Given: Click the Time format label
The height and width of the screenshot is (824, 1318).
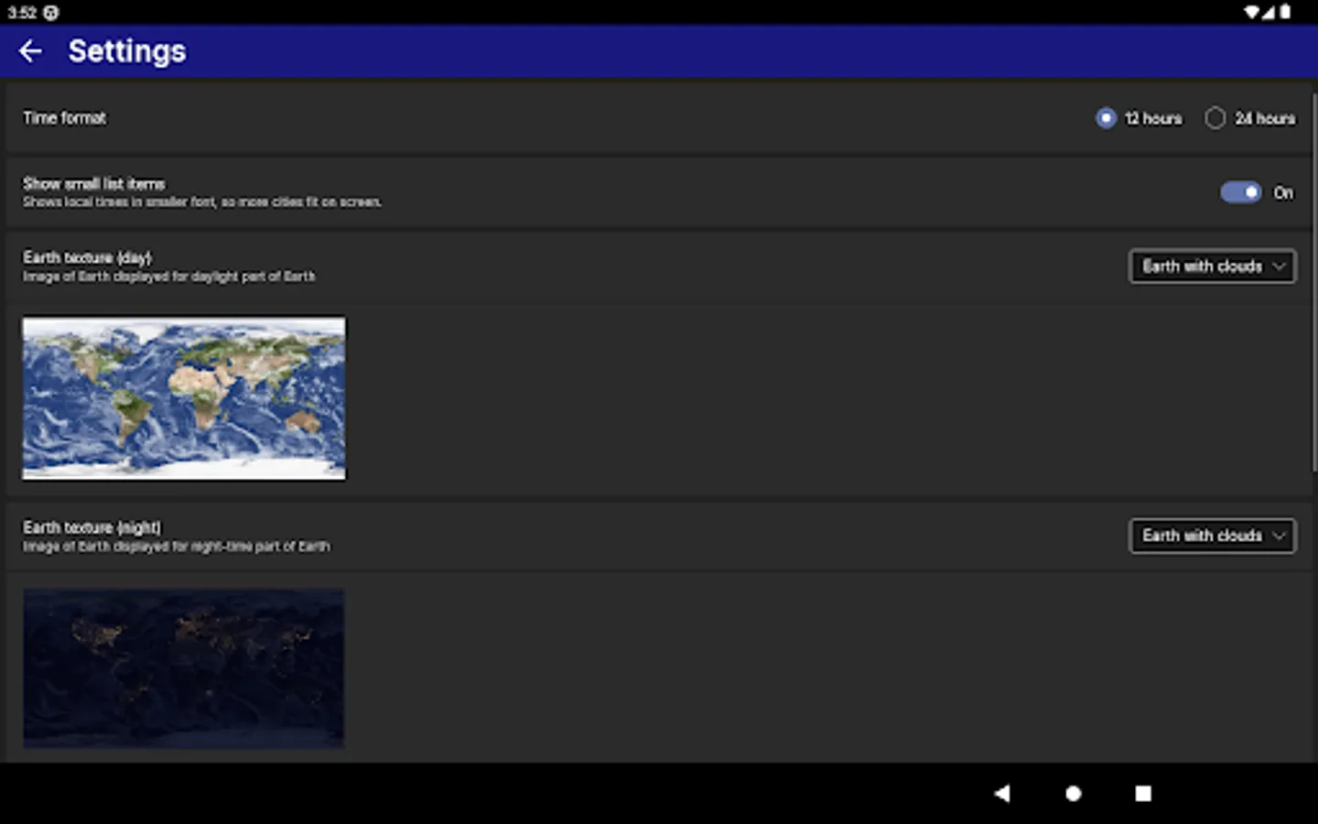Looking at the screenshot, I should [x=64, y=118].
